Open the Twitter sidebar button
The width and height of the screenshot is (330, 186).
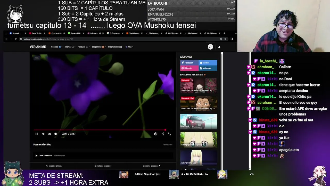208,63
